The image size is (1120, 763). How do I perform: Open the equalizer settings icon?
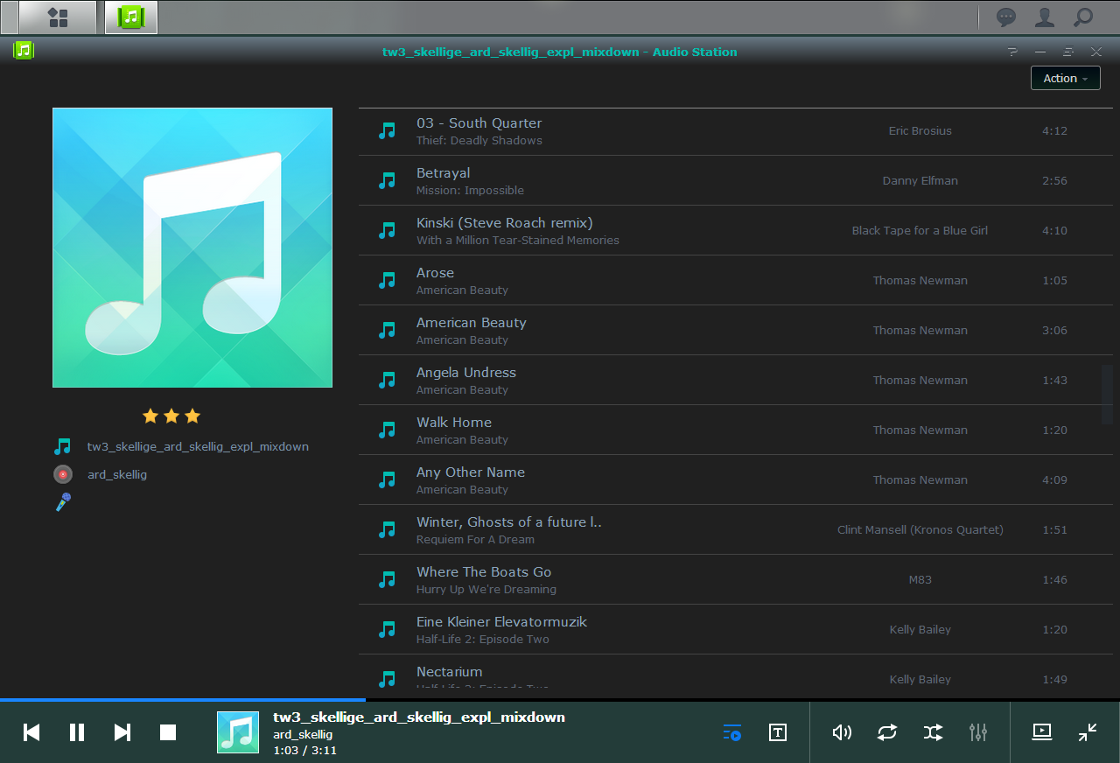point(978,732)
